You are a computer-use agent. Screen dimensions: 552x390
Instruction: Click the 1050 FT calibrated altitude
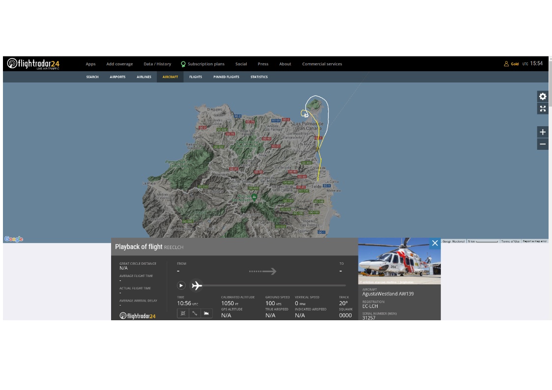pos(230,303)
